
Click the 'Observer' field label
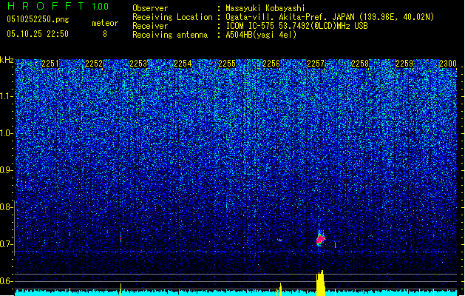[150, 8]
